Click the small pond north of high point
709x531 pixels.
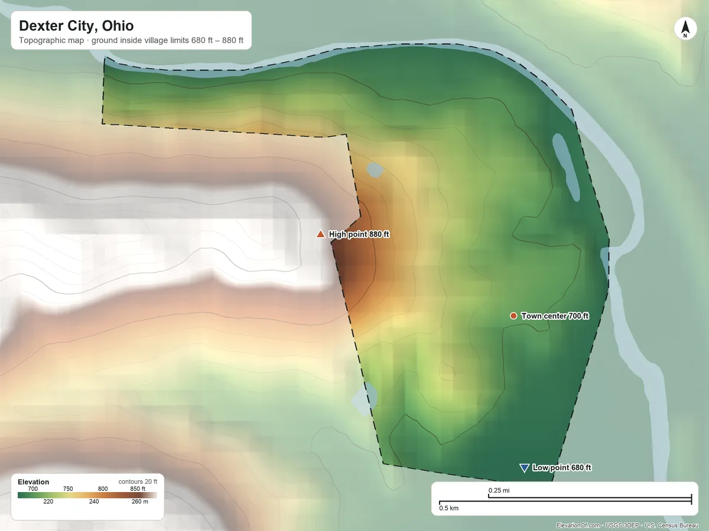(375, 170)
